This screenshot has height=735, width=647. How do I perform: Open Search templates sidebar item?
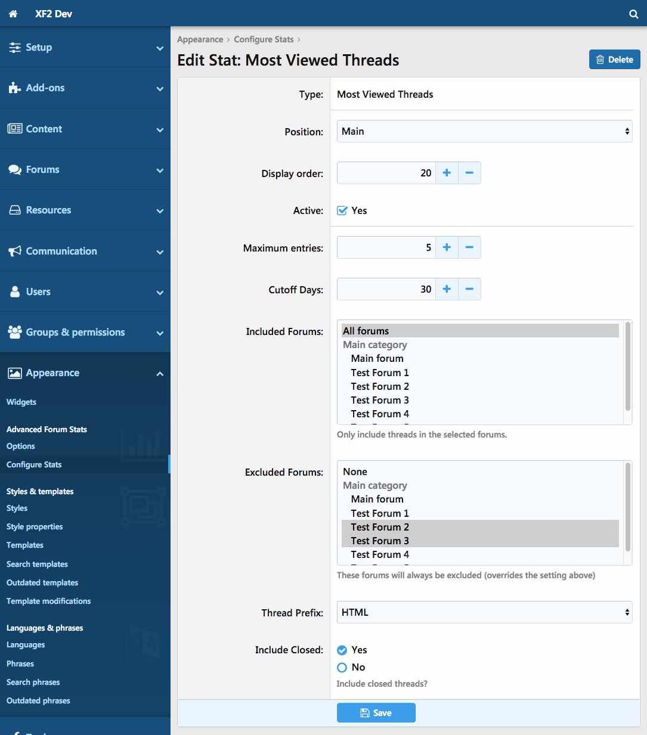pyautogui.click(x=37, y=565)
